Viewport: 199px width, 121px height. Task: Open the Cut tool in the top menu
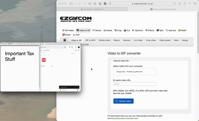[x=127, y=30]
